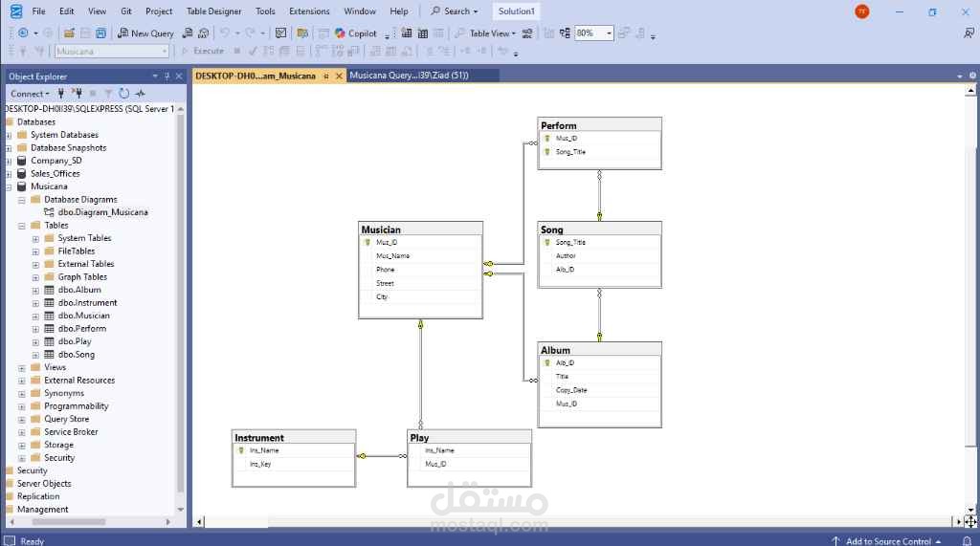Open the Table Designer menu
Screen dimensions: 980x546
(x=213, y=11)
